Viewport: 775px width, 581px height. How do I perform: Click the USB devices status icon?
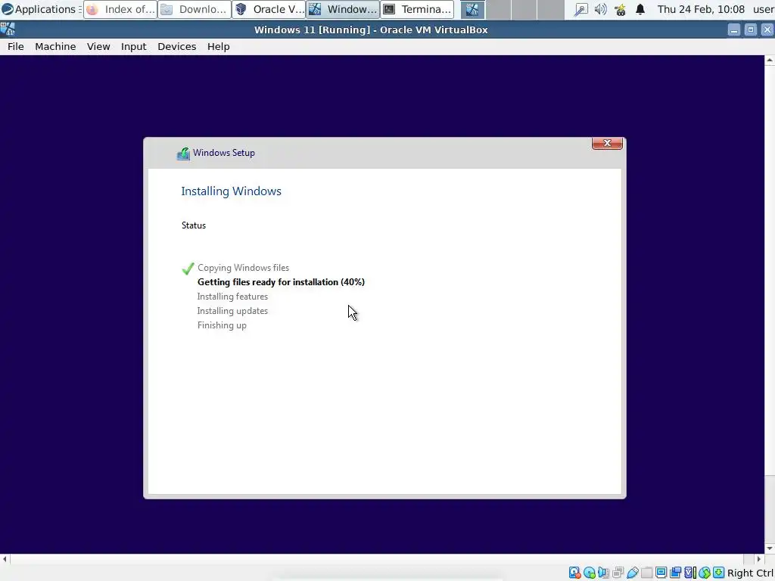click(x=633, y=573)
